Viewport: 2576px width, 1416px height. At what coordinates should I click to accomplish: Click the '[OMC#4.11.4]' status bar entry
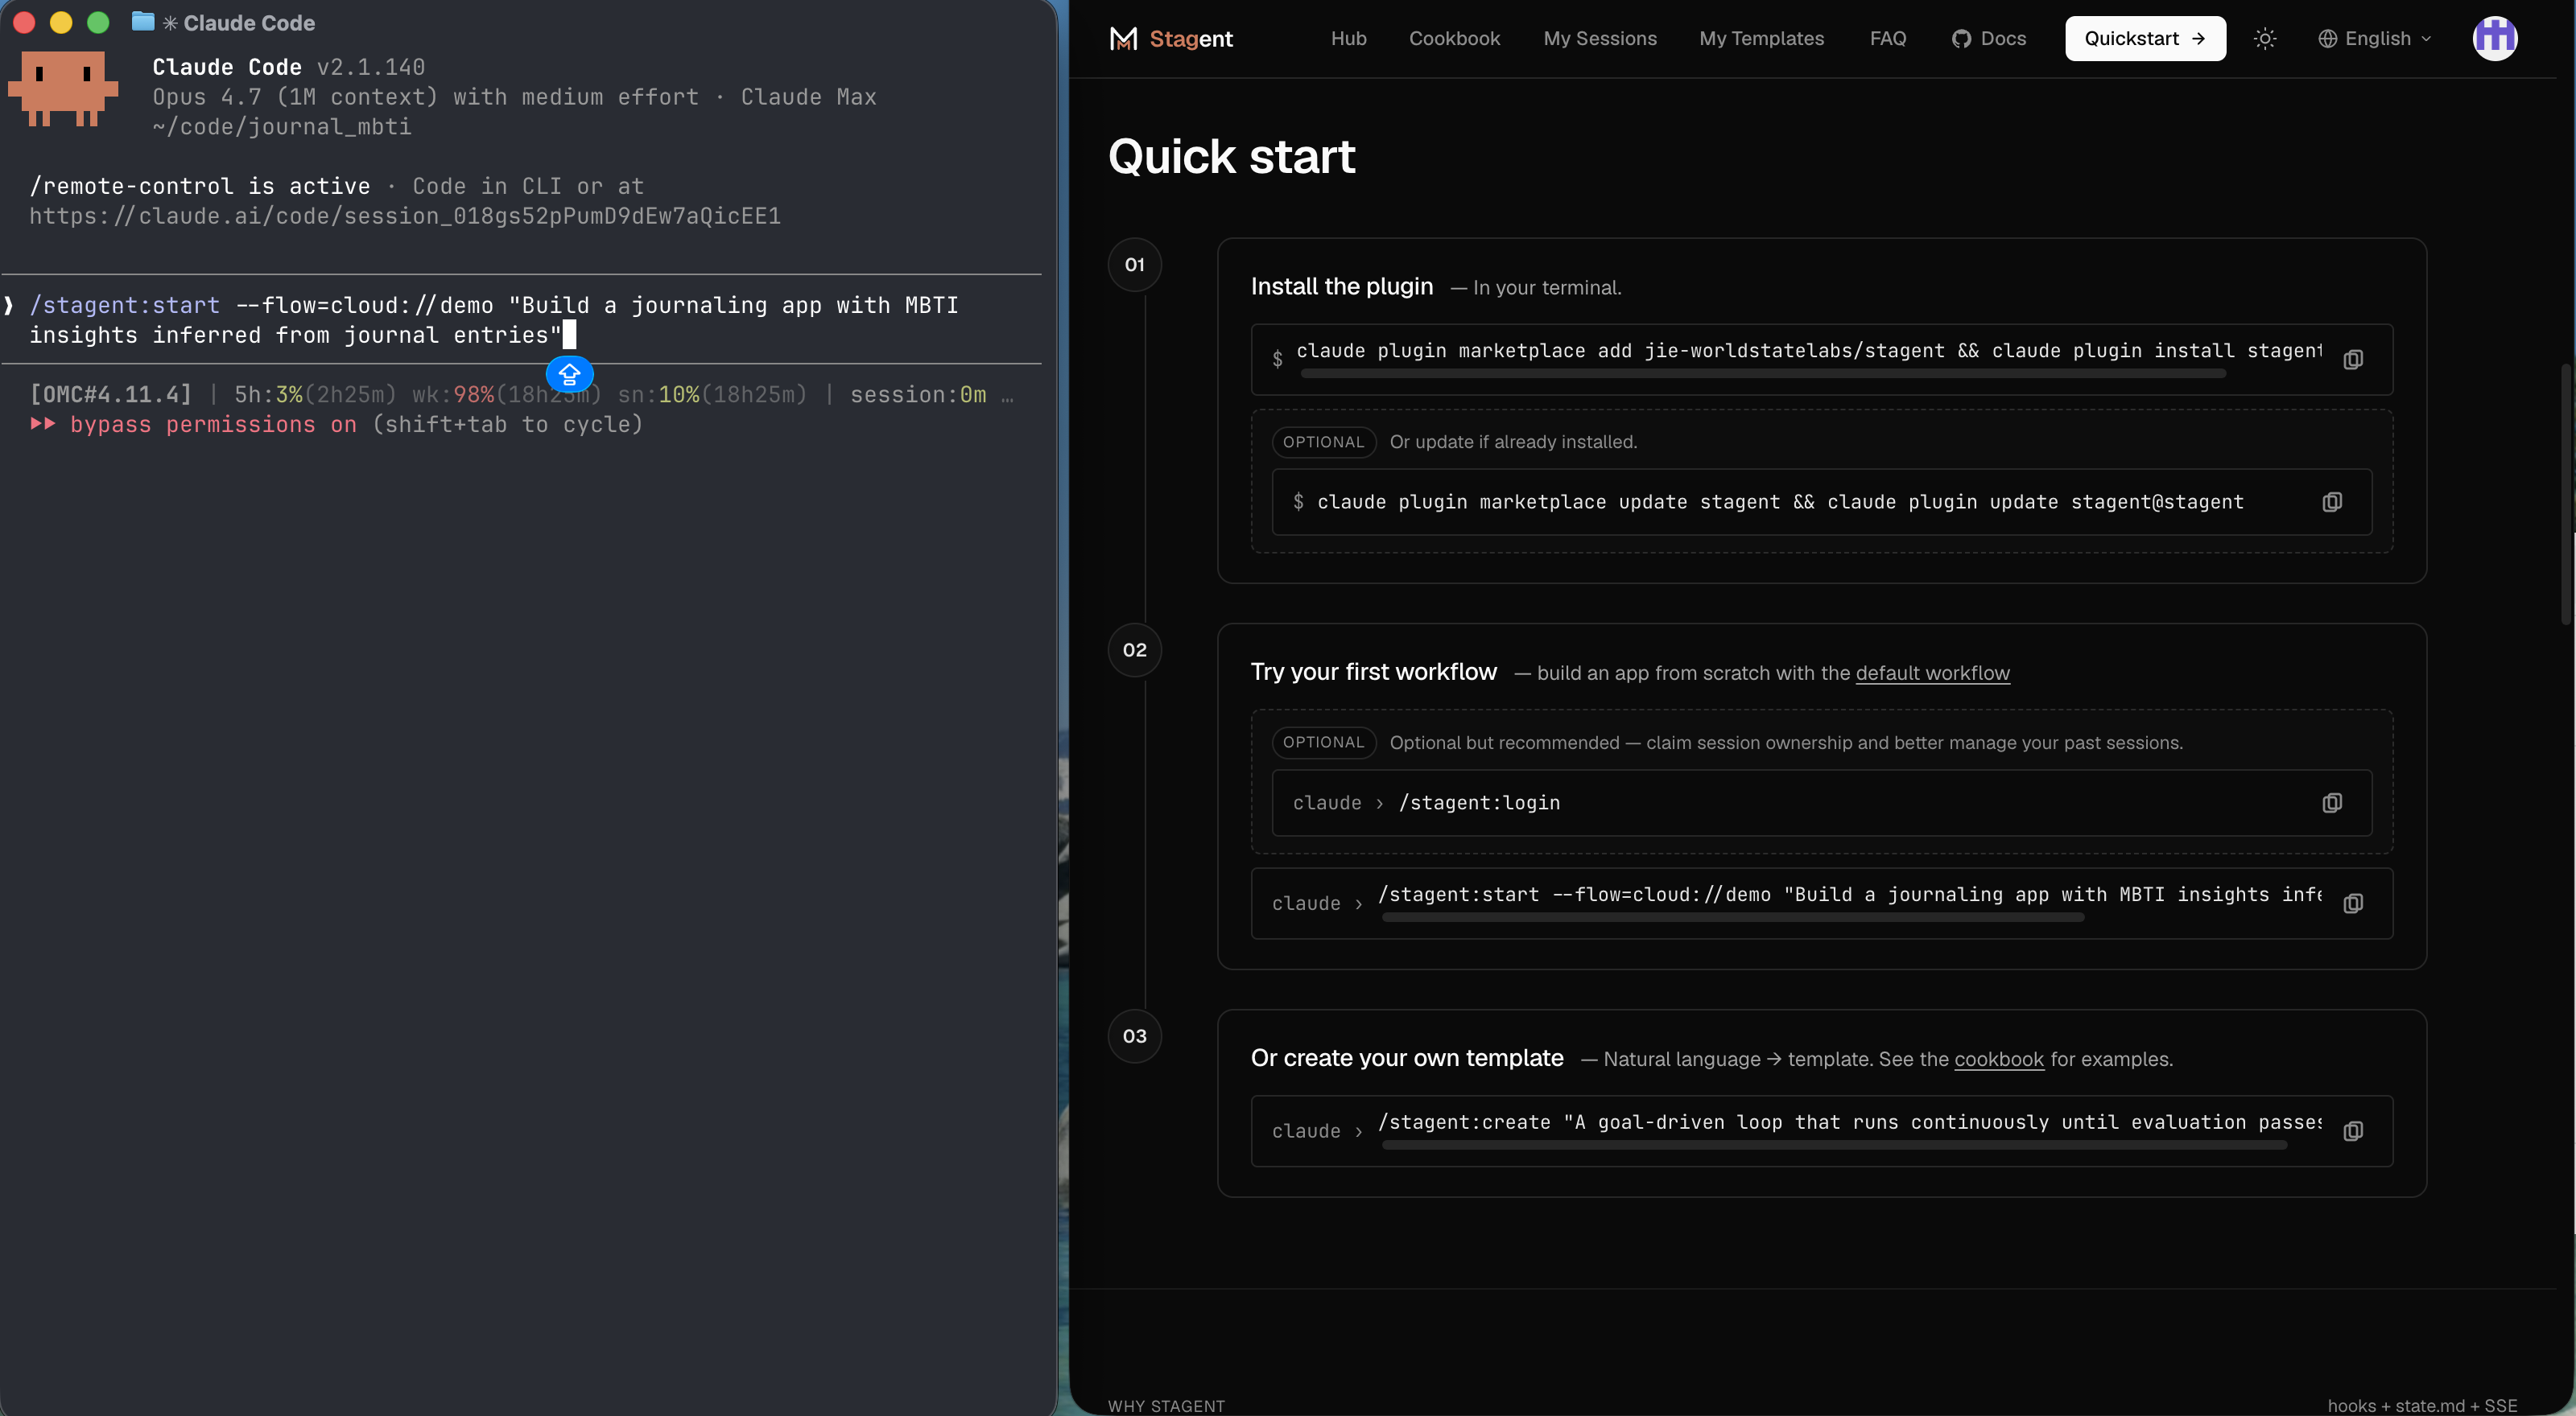point(110,395)
